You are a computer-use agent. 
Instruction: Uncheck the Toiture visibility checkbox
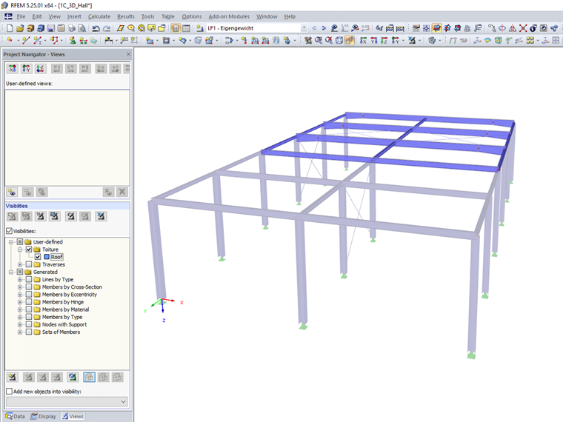click(29, 249)
